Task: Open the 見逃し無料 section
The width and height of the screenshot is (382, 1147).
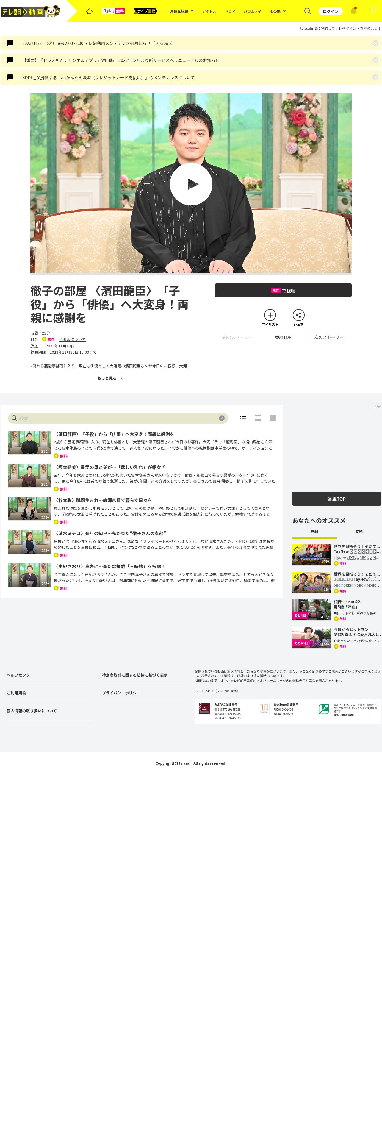Action: click(113, 11)
